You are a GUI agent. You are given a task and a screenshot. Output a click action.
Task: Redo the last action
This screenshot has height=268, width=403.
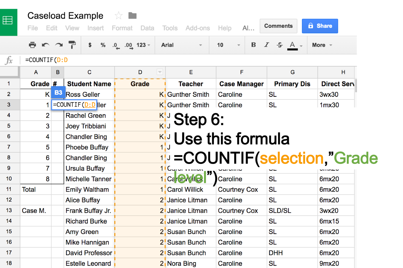click(58, 45)
